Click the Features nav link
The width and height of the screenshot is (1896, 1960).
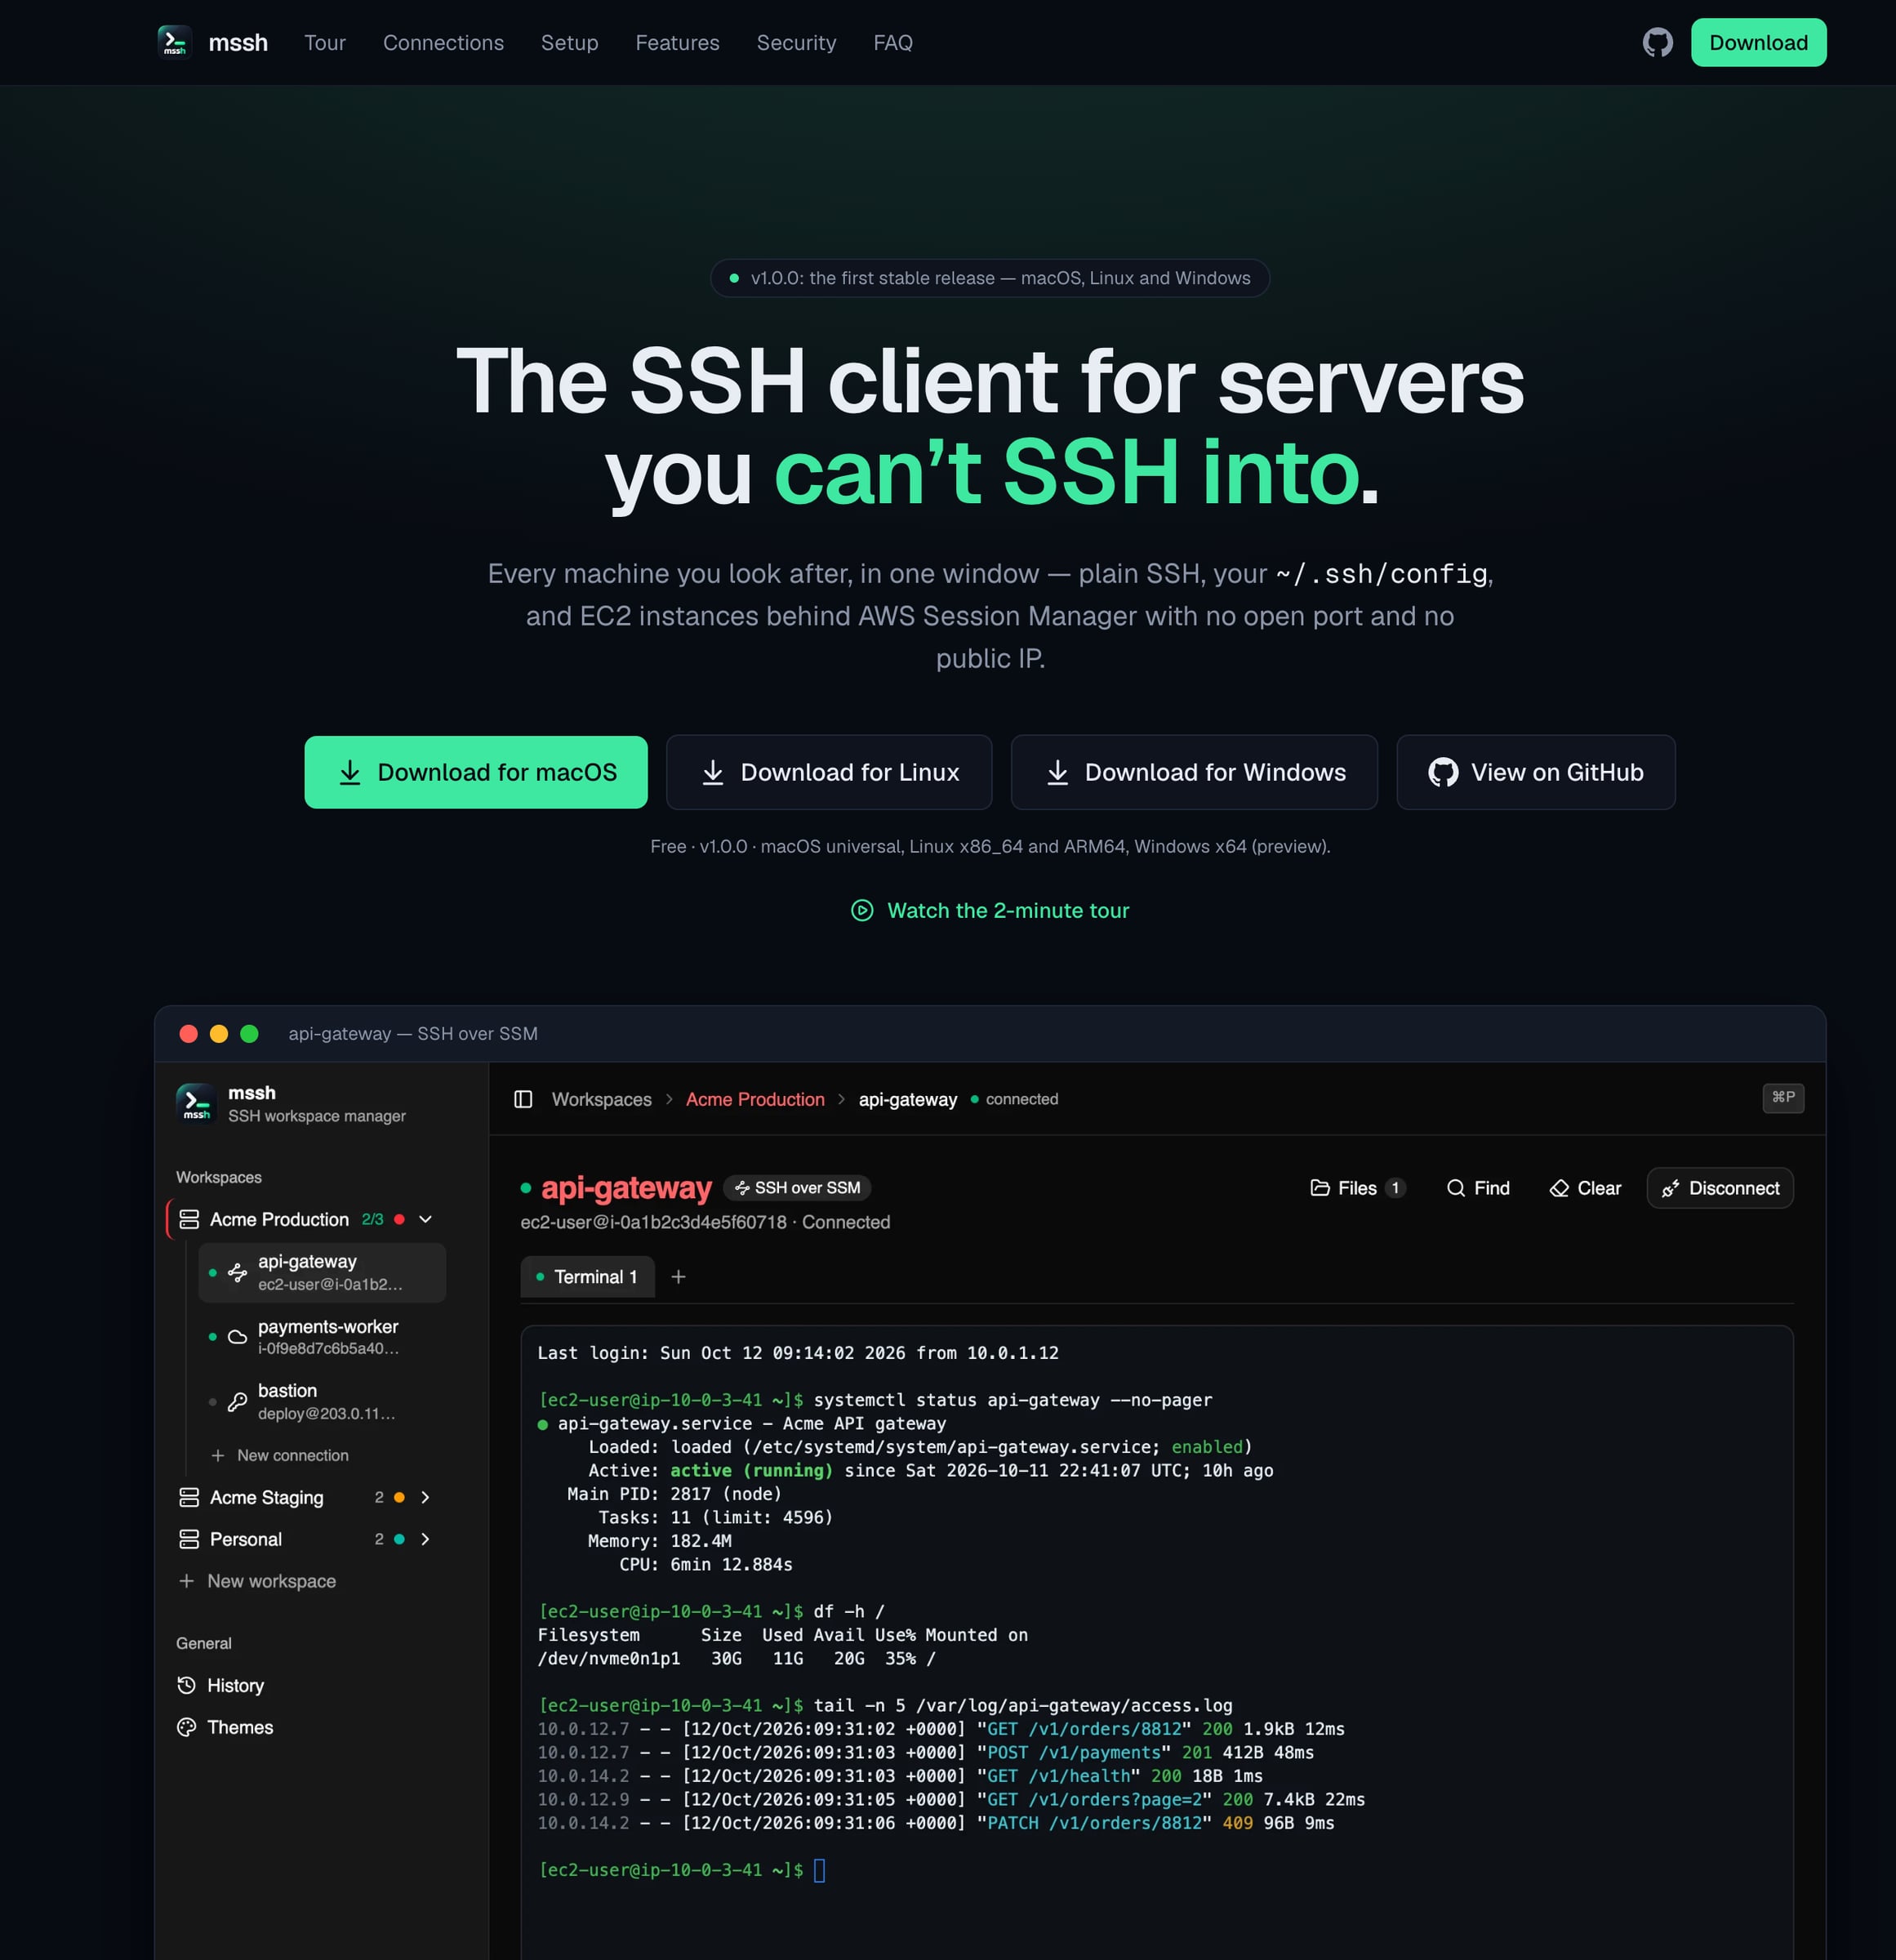677,43
